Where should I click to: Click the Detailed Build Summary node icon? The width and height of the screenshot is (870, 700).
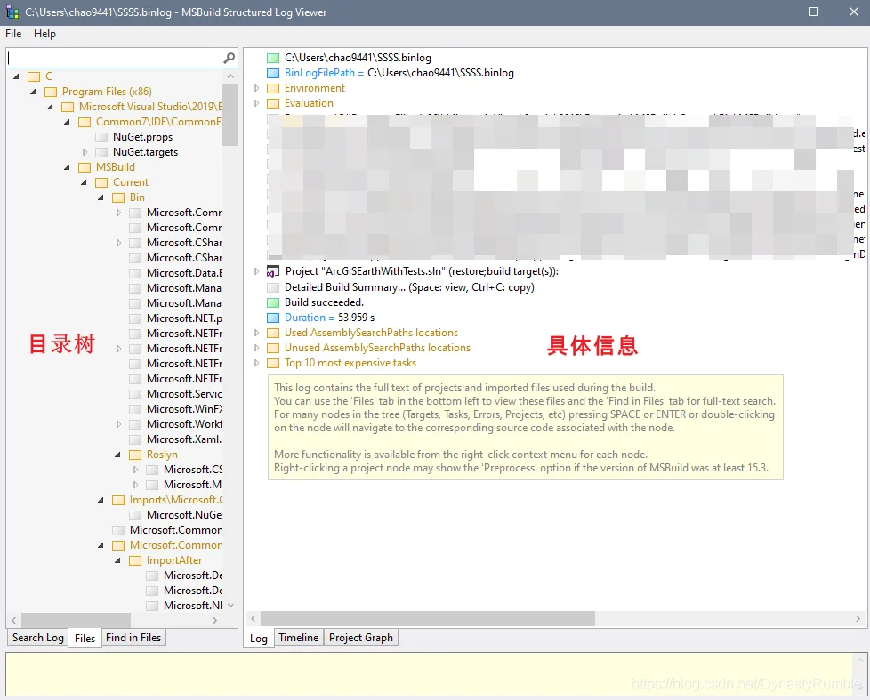272,287
